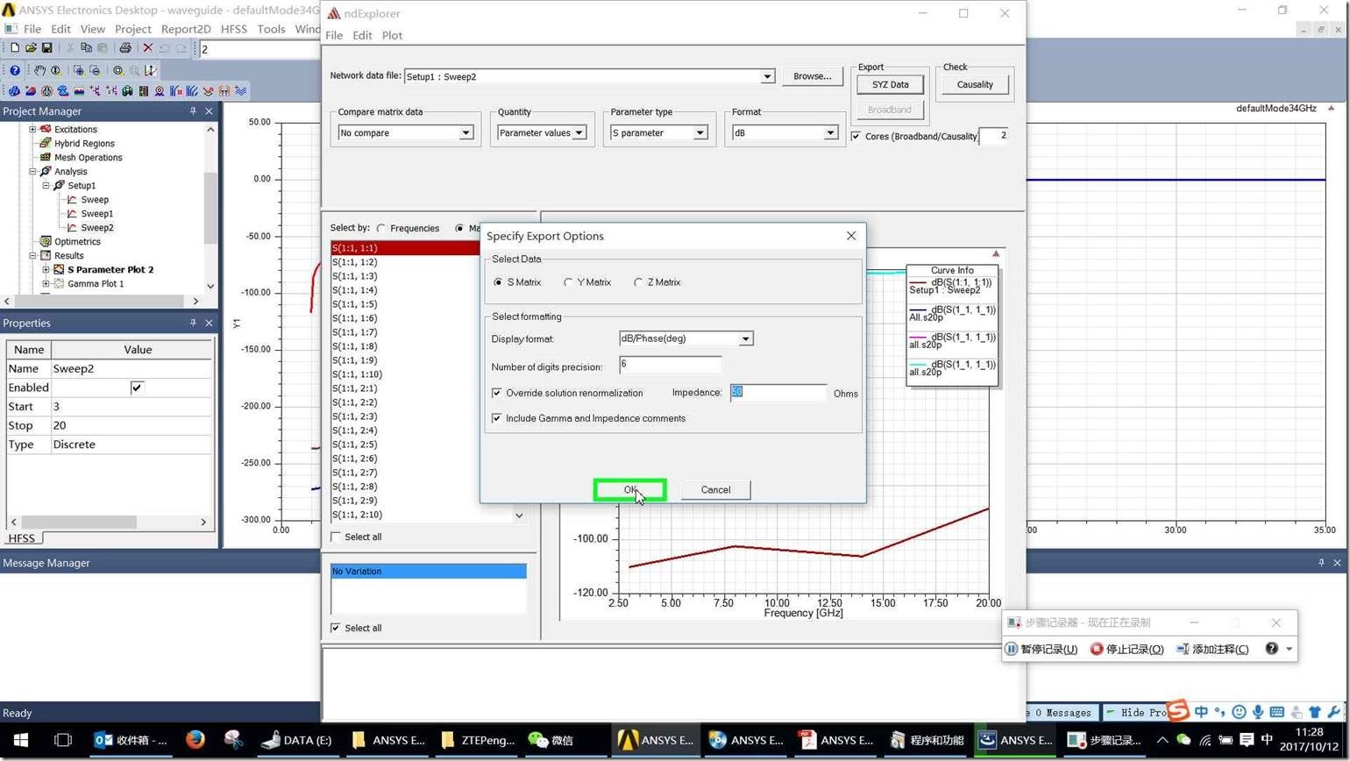The width and height of the screenshot is (1350, 761).
Task: Pin the Properties panel
Action: (193, 323)
